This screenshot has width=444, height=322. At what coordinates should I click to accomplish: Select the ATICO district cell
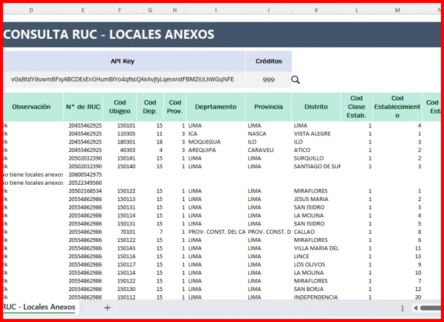click(316, 150)
